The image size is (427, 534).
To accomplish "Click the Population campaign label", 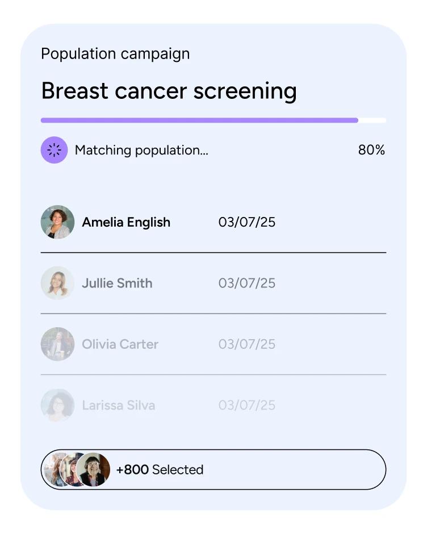I will (x=115, y=54).
